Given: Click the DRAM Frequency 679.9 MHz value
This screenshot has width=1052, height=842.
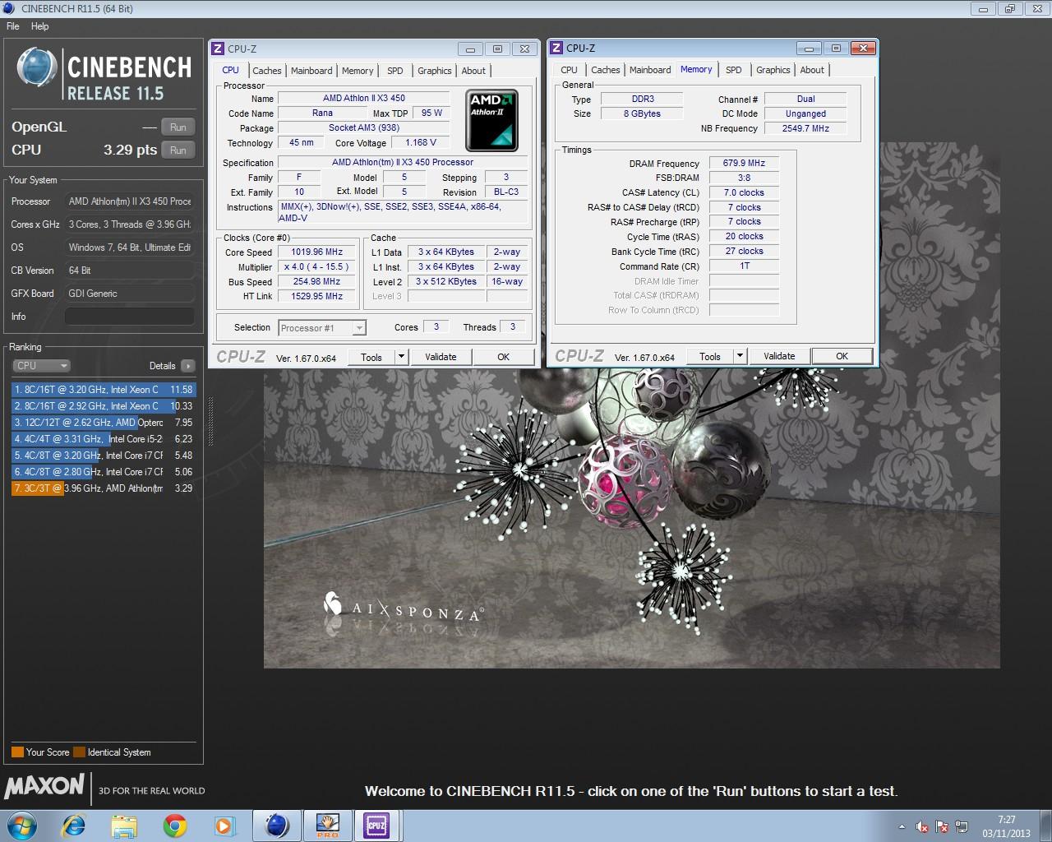Looking at the screenshot, I should pos(744,163).
